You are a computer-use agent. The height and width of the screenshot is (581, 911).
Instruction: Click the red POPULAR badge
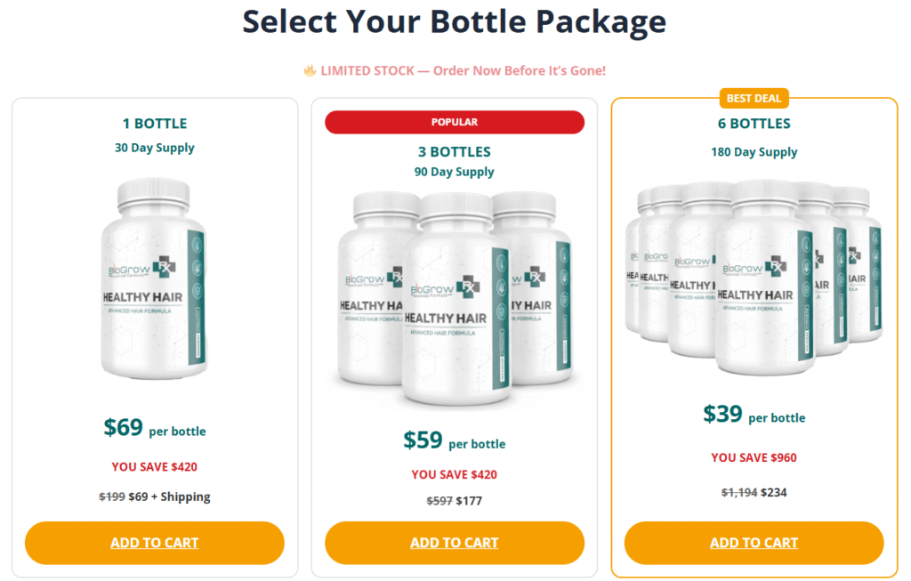455,122
